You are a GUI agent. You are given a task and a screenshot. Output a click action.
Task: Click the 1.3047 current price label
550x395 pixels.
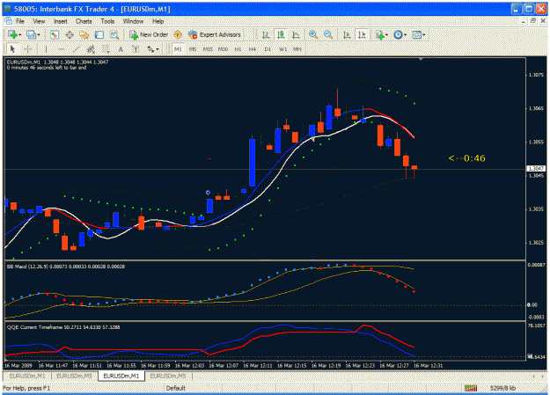(x=536, y=169)
